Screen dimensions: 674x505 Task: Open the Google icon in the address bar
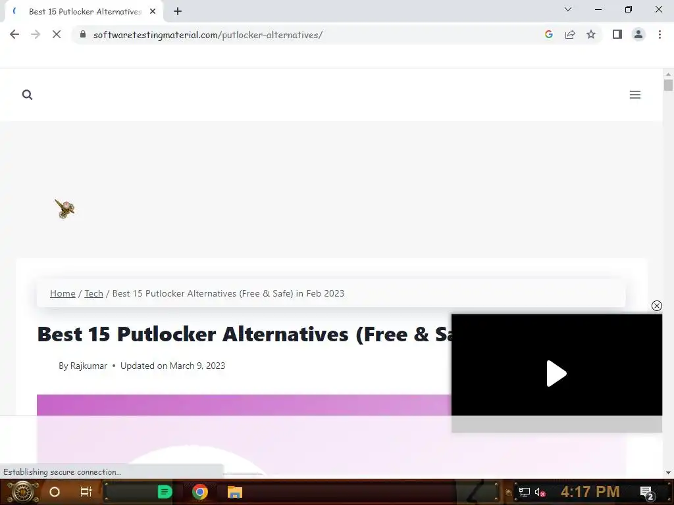(x=548, y=34)
